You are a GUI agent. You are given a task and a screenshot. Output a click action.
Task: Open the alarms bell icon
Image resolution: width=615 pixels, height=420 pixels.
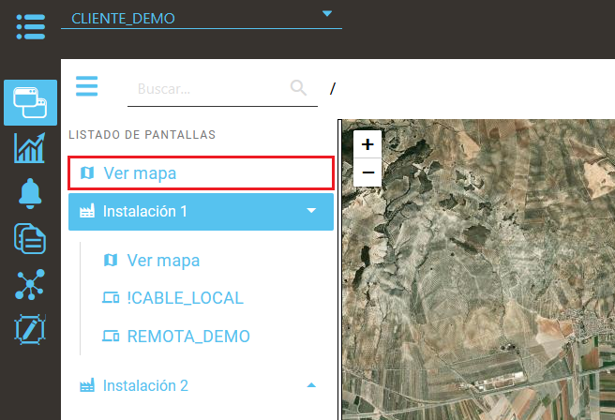click(30, 193)
